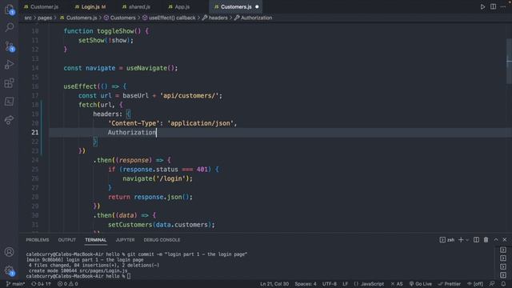This screenshot has width=512, height=288.
Task: Open the Manage gear icon
Action: (x=9, y=270)
